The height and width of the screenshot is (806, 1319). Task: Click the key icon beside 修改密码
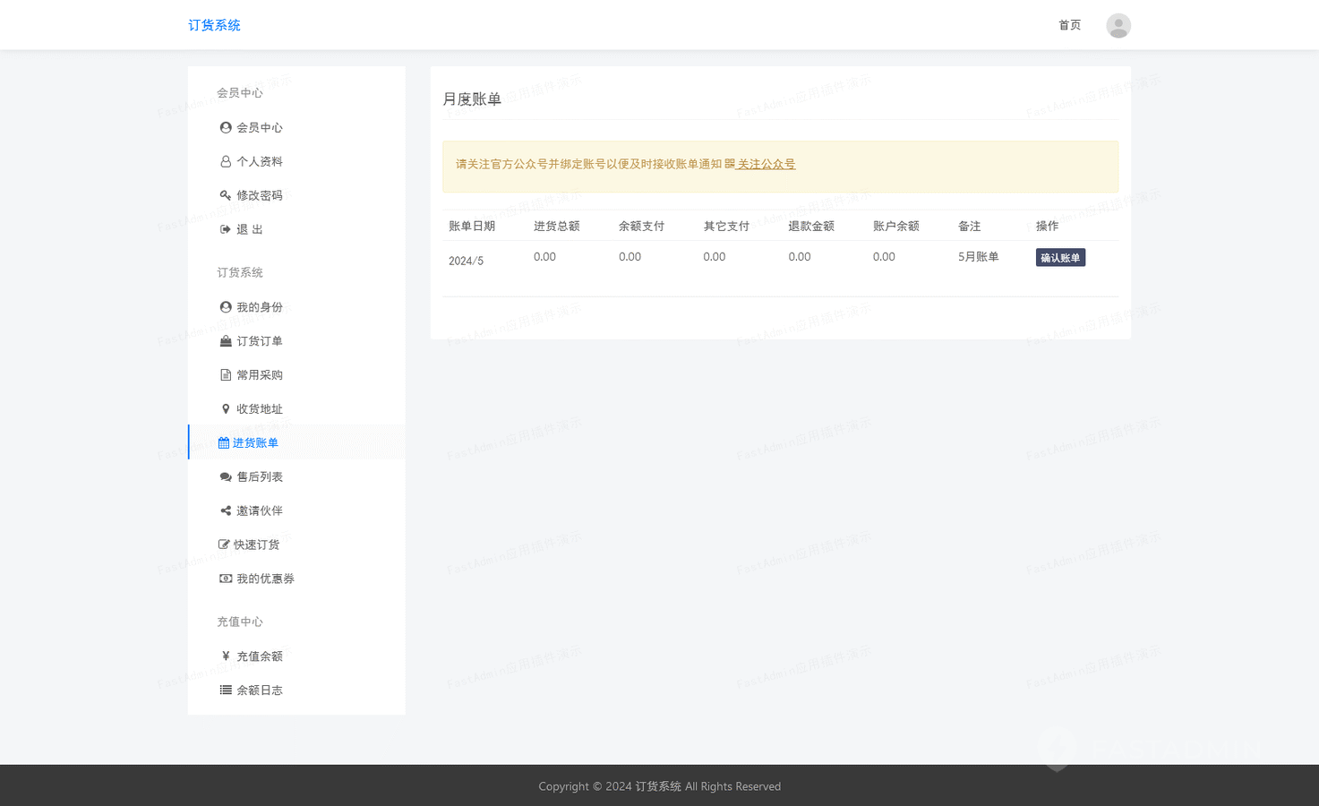(x=226, y=195)
